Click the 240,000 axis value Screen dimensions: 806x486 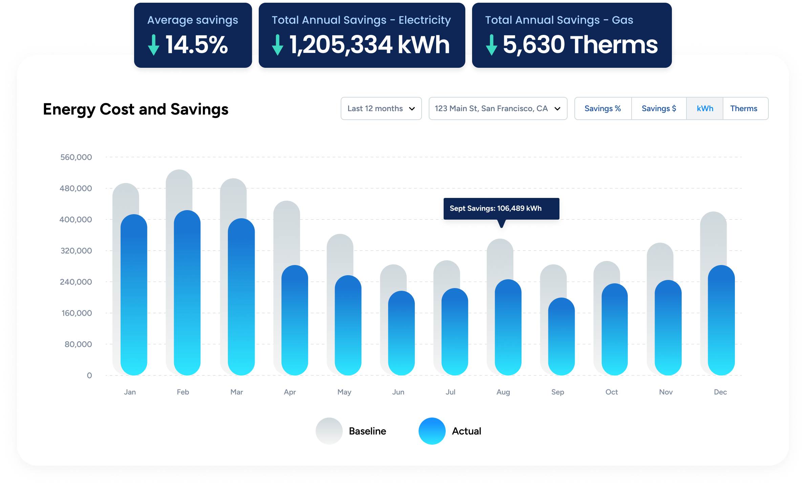(x=76, y=282)
